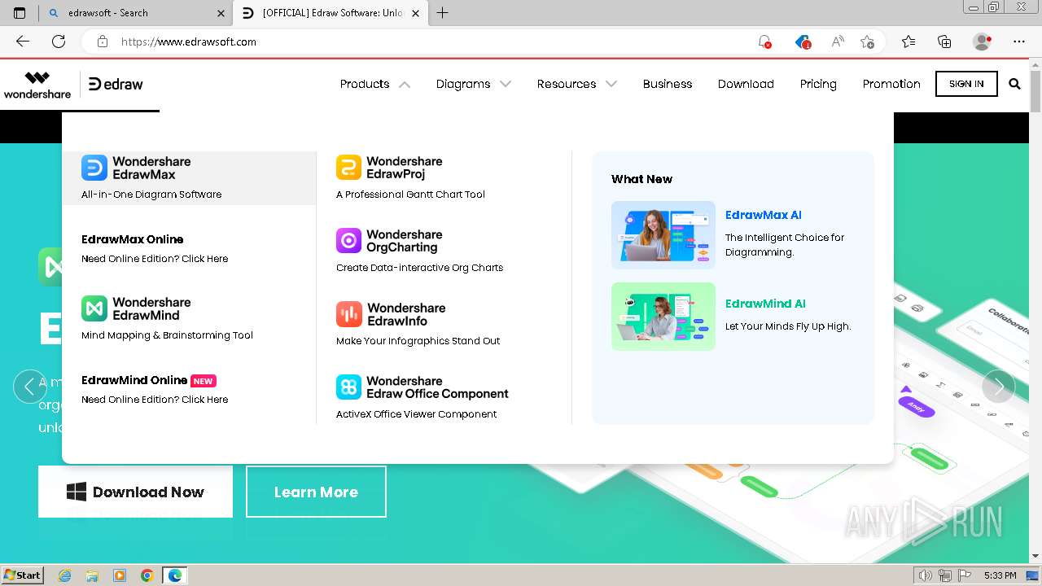Go back with the browser back arrow
Image resolution: width=1042 pixels, height=586 pixels.
[x=23, y=42]
